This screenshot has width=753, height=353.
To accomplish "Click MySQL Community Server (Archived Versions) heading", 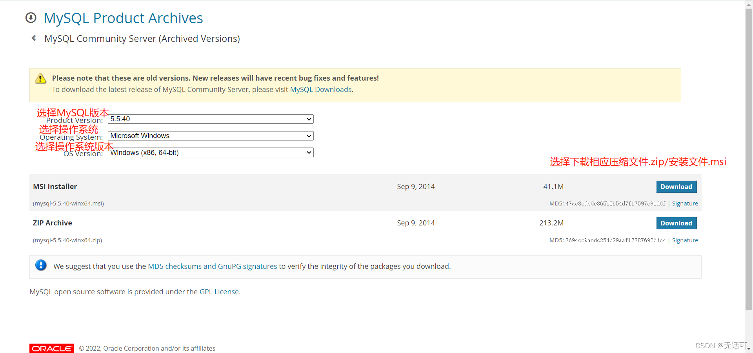I will (142, 39).
